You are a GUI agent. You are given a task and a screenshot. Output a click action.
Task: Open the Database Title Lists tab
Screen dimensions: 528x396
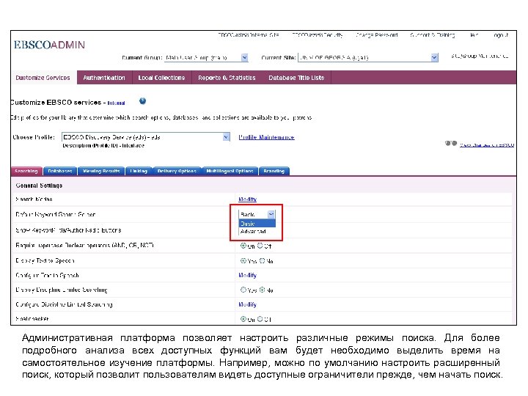(x=296, y=78)
